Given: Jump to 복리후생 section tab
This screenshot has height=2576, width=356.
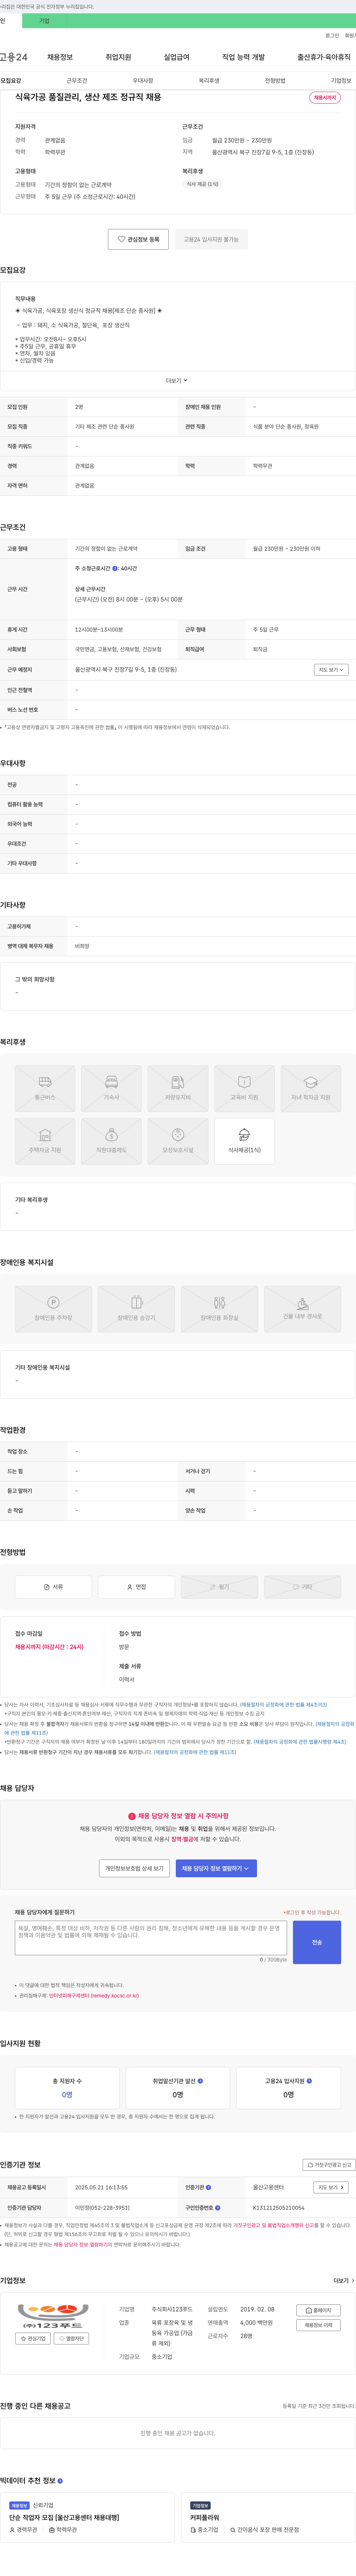Looking at the screenshot, I should tap(209, 80).
